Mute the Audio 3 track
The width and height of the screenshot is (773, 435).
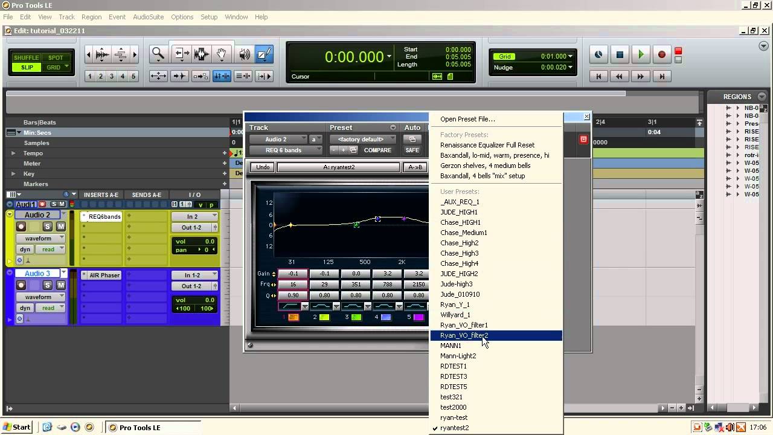pos(60,285)
